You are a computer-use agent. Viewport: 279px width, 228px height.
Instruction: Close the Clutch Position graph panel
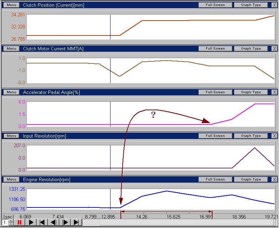click(x=274, y=5)
